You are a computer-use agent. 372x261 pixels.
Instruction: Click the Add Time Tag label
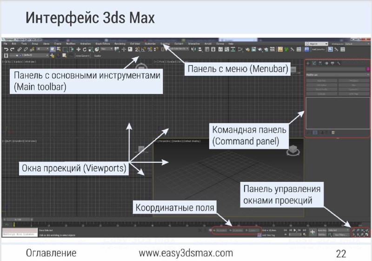[268, 235]
